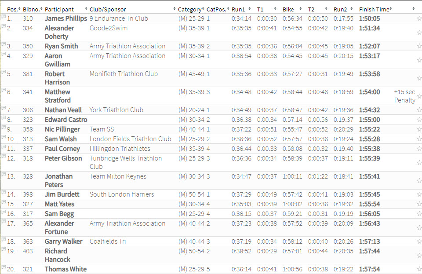Click the star in Garry Walker's row
The height and width of the screenshot is (274, 422).
[419, 242]
